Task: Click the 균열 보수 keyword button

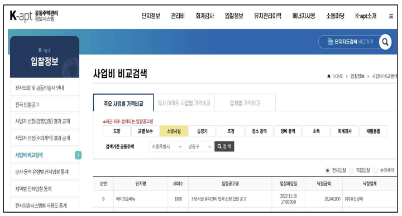Action: tap(145, 131)
